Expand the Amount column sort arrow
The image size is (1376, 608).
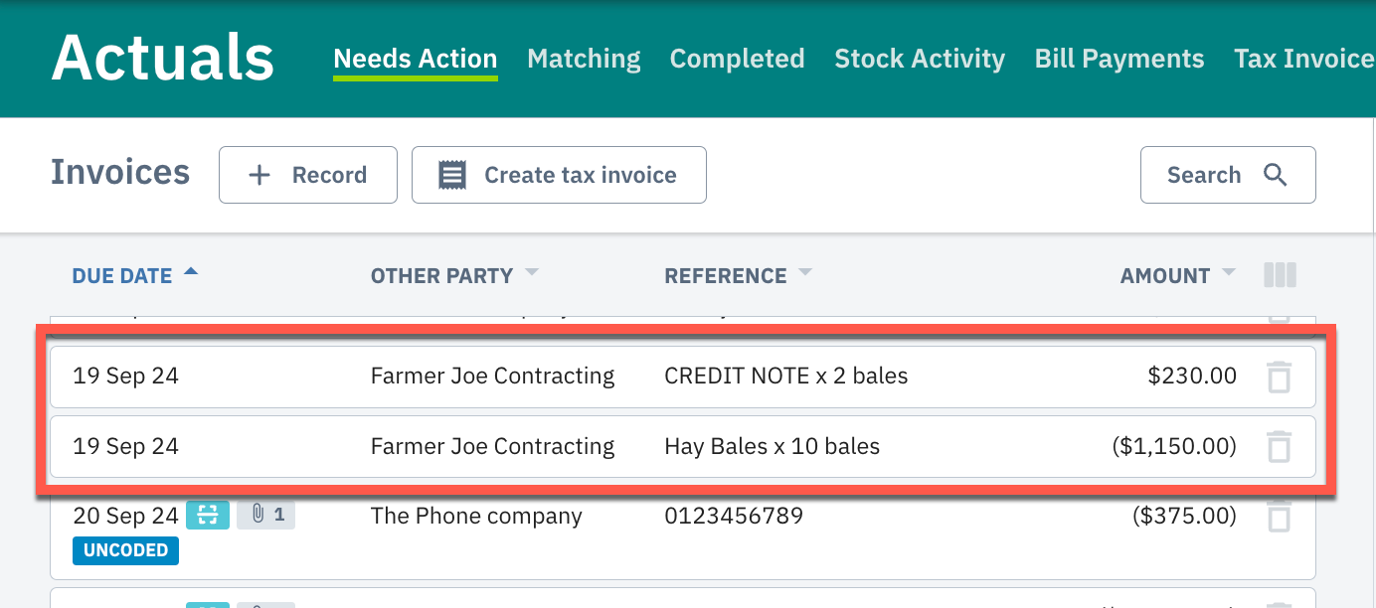(1229, 272)
